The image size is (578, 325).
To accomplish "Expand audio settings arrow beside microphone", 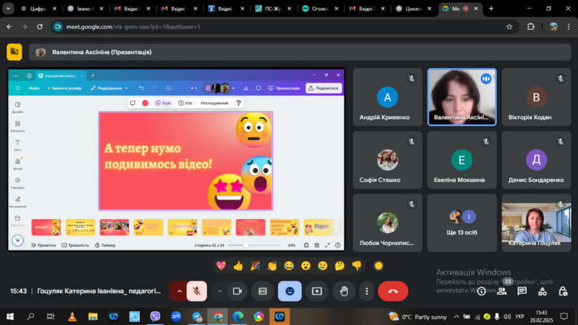I will coord(179,291).
